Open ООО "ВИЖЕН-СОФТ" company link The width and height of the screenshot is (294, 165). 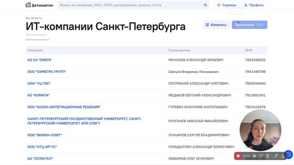(45, 135)
